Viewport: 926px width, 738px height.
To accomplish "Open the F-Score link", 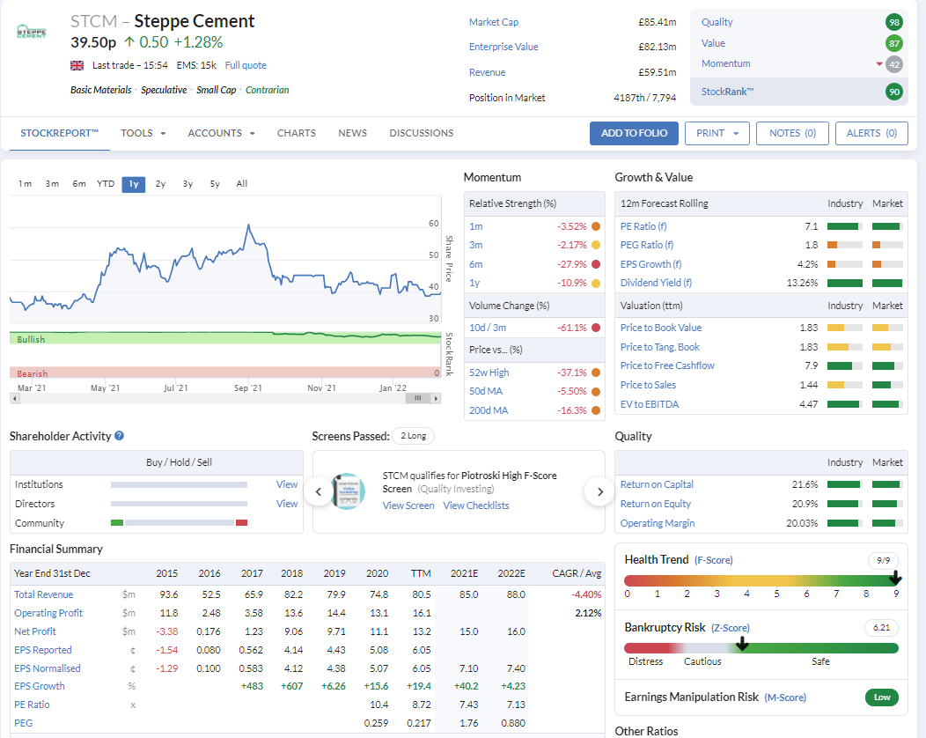I will coord(713,560).
